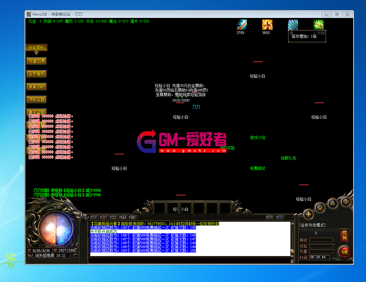Click the monster health value 1616/2000

(x=181, y=101)
